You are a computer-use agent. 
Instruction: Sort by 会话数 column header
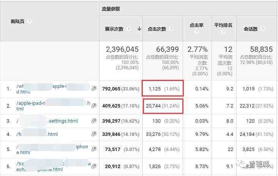pyautogui.click(x=251, y=29)
